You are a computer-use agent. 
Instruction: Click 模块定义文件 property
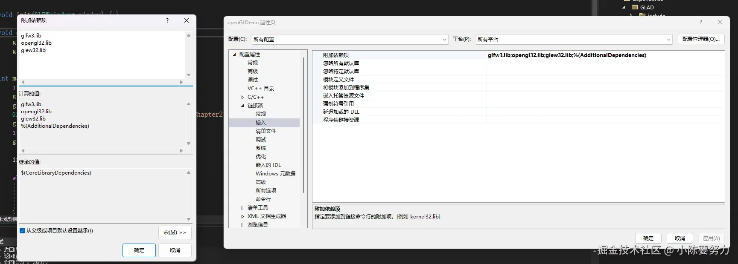[338, 79]
